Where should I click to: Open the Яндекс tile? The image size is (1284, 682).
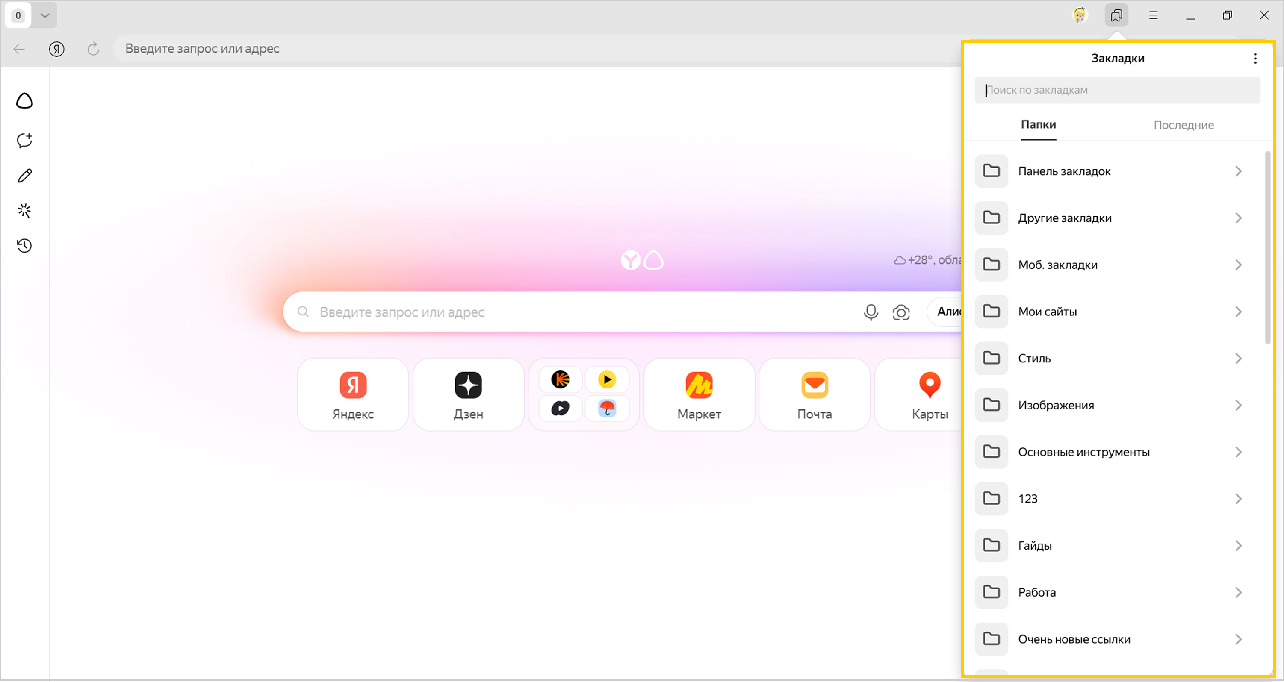click(x=353, y=394)
